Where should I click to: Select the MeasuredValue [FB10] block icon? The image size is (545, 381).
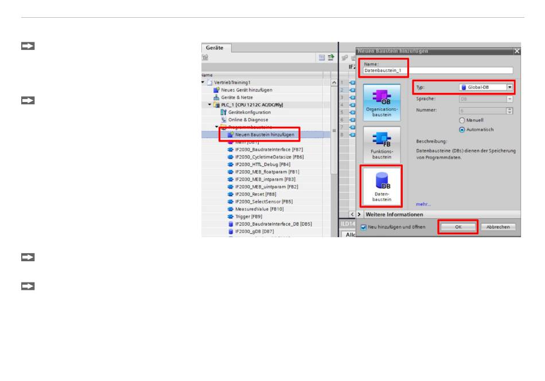tap(231, 209)
